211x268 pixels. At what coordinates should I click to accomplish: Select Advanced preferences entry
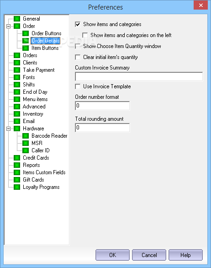tap(34, 107)
